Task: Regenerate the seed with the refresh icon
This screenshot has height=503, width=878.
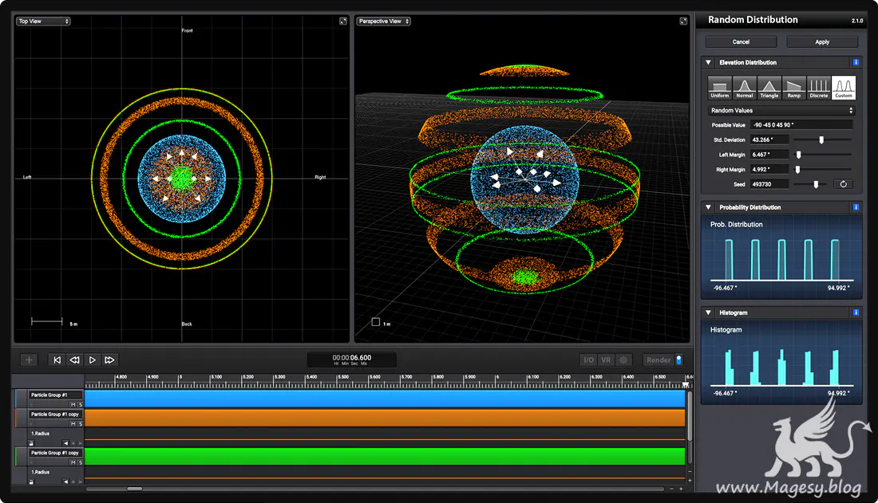Action: pyautogui.click(x=843, y=184)
